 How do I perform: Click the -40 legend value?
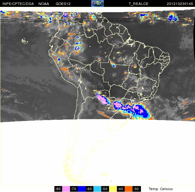pyautogui.click(x=121, y=189)
